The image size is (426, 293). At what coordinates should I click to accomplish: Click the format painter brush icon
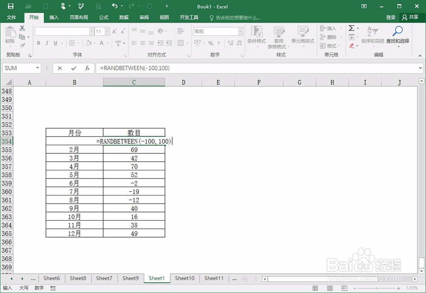(x=22, y=45)
